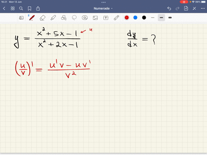The width and height of the screenshot is (207, 155).
Task: Select the Pen tool
Action: 31,18
